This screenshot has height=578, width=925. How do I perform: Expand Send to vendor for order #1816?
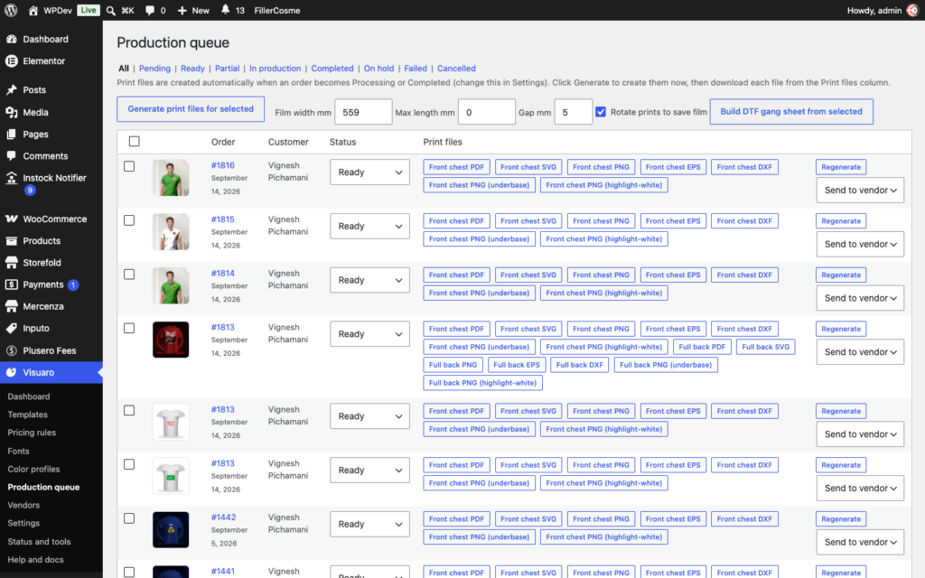pos(860,191)
